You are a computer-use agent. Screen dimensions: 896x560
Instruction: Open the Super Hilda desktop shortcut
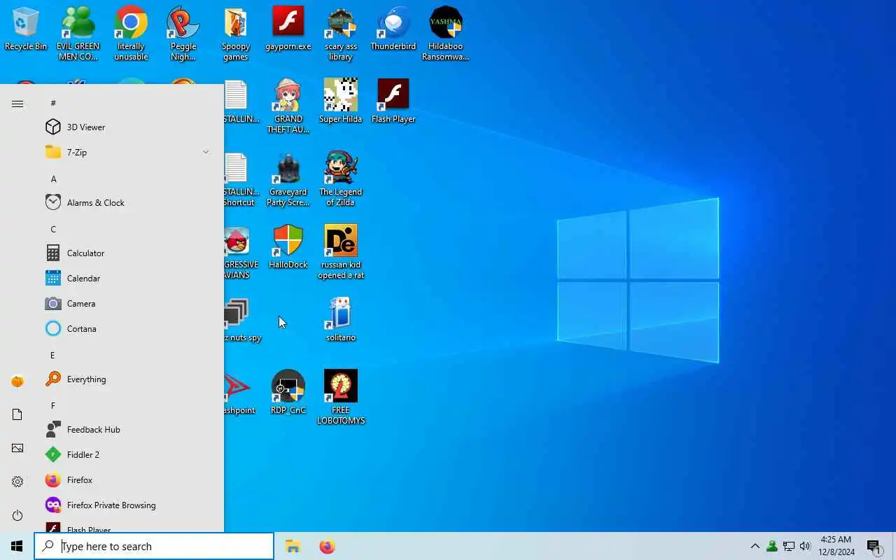[341, 101]
